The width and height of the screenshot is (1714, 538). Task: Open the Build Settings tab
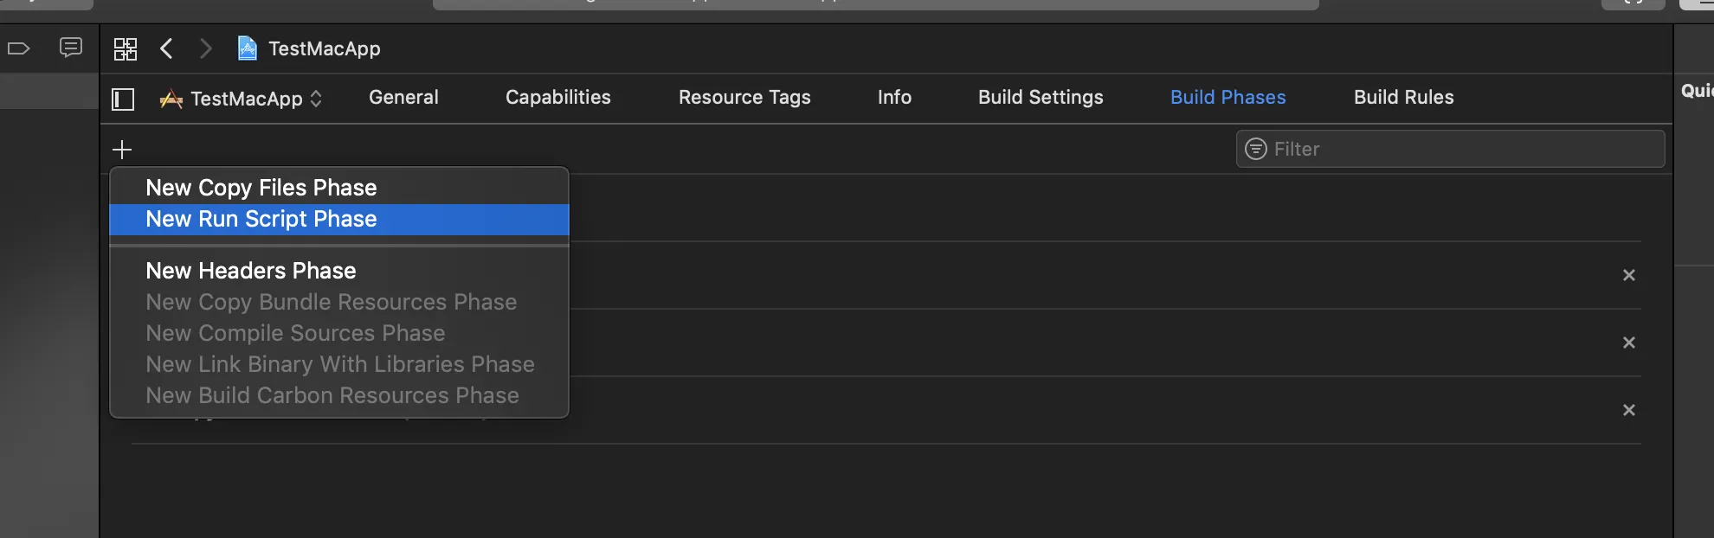pos(1041,98)
